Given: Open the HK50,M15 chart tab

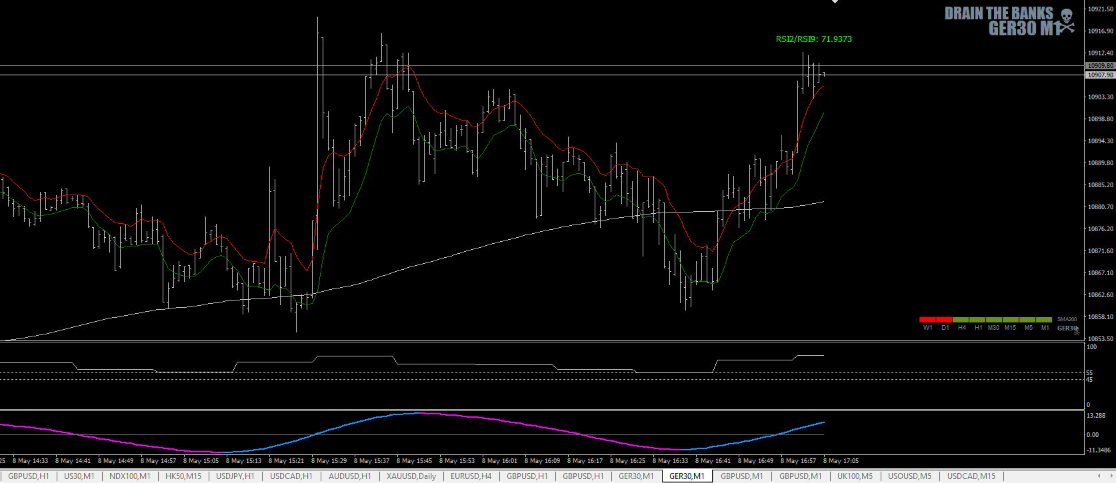Looking at the screenshot, I should point(183,476).
